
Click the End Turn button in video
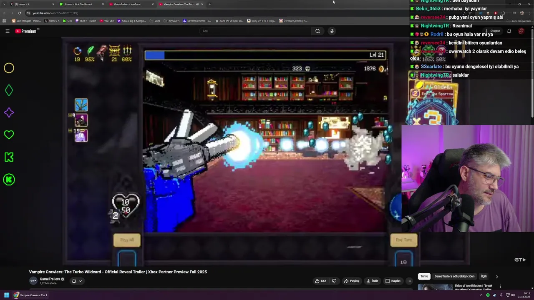coord(403,240)
